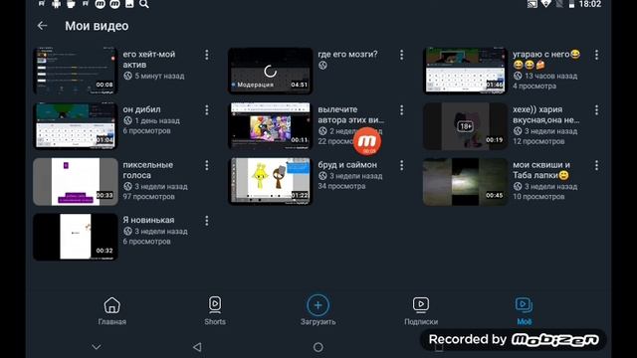
Task: Play the 'угараю с него' video thumbnail
Action: tap(465, 71)
